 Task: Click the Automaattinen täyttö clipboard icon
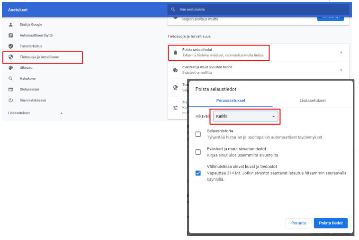(x=11, y=36)
